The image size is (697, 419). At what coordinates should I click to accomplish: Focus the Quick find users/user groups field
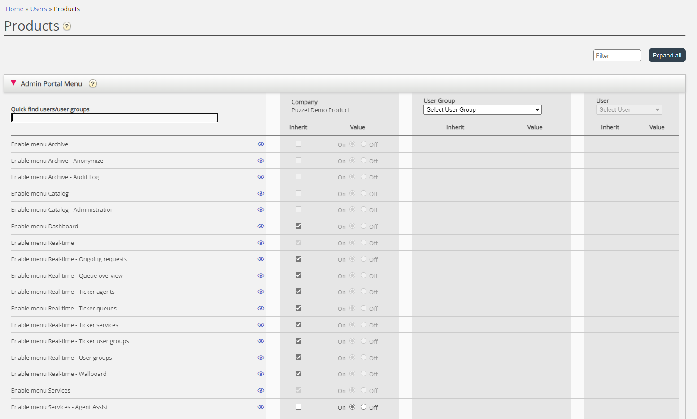(x=114, y=118)
